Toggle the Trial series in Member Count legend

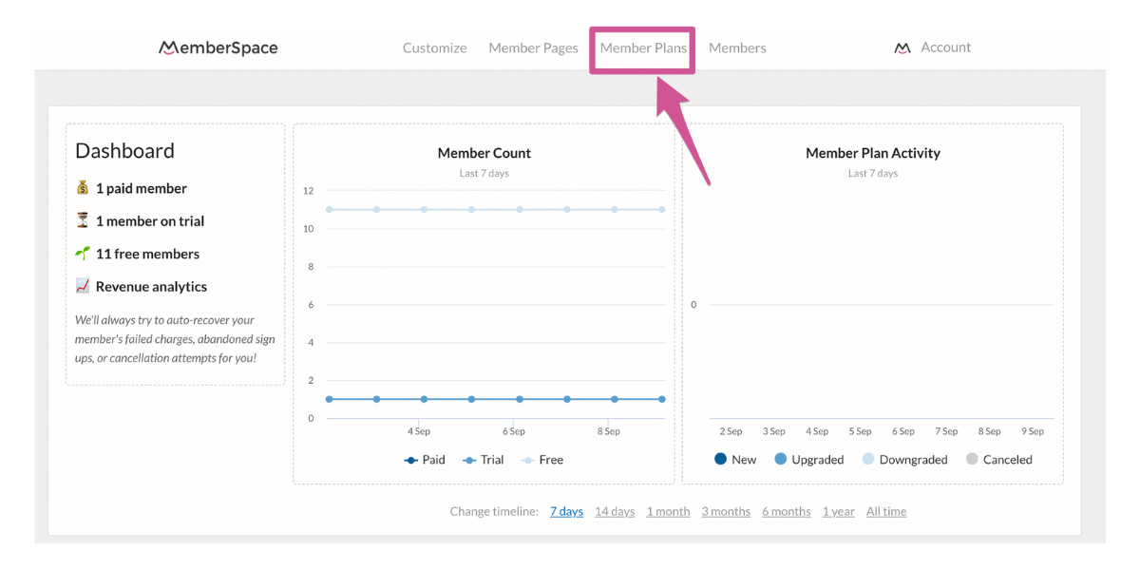point(483,460)
